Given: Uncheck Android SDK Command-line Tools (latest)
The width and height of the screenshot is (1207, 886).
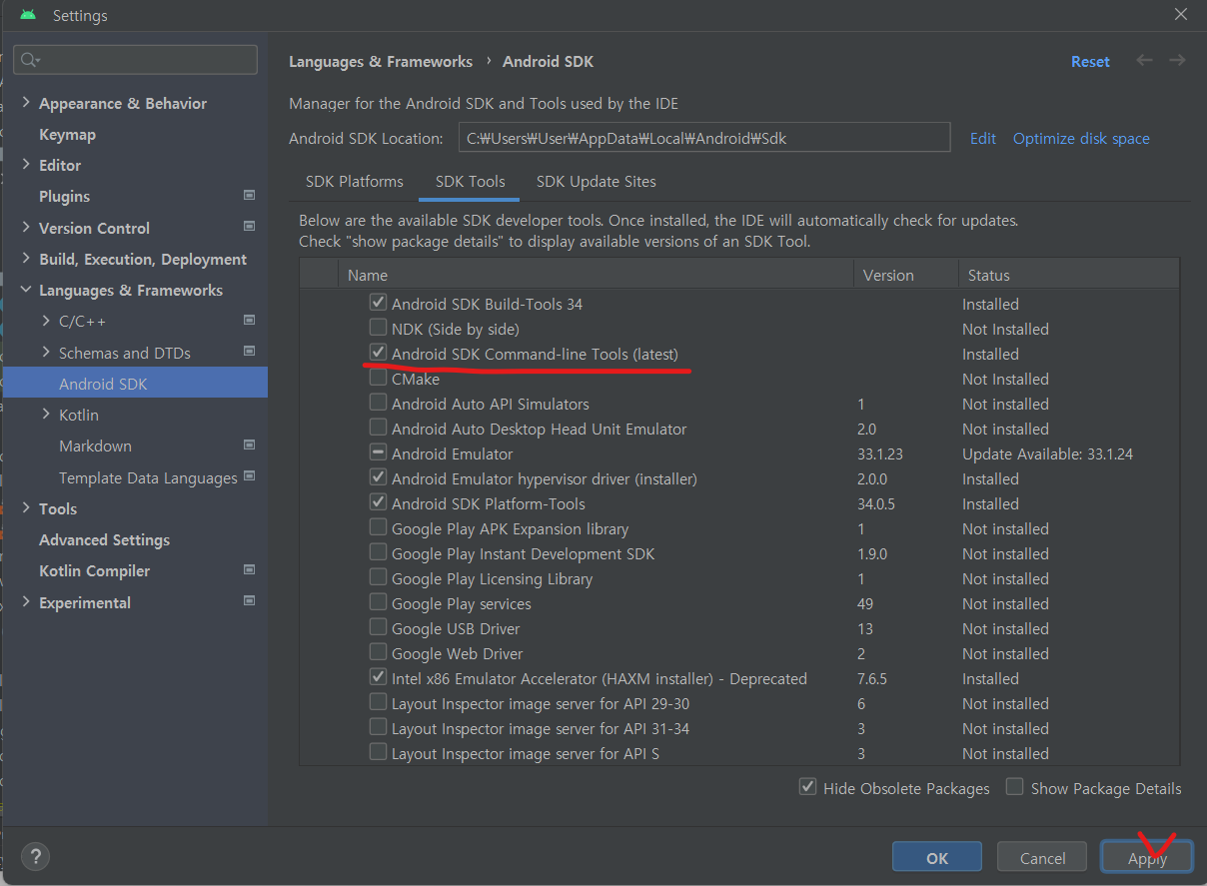Looking at the screenshot, I should [x=378, y=352].
